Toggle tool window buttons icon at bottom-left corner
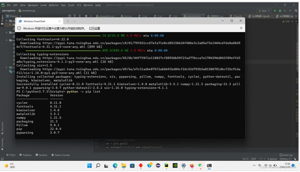Viewport: 300px width, 172px height. point(2,159)
